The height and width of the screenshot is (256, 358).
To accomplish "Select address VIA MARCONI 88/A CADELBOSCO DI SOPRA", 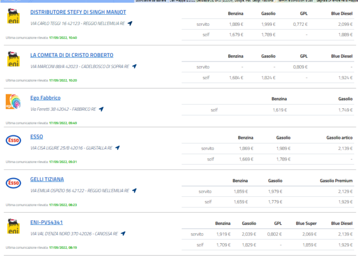I will click(x=79, y=67).
